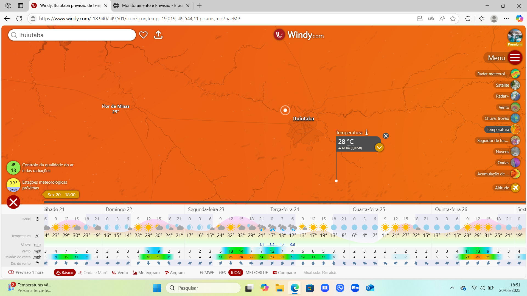Click the Comparar models button

pyautogui.click(x=284, y=273)
